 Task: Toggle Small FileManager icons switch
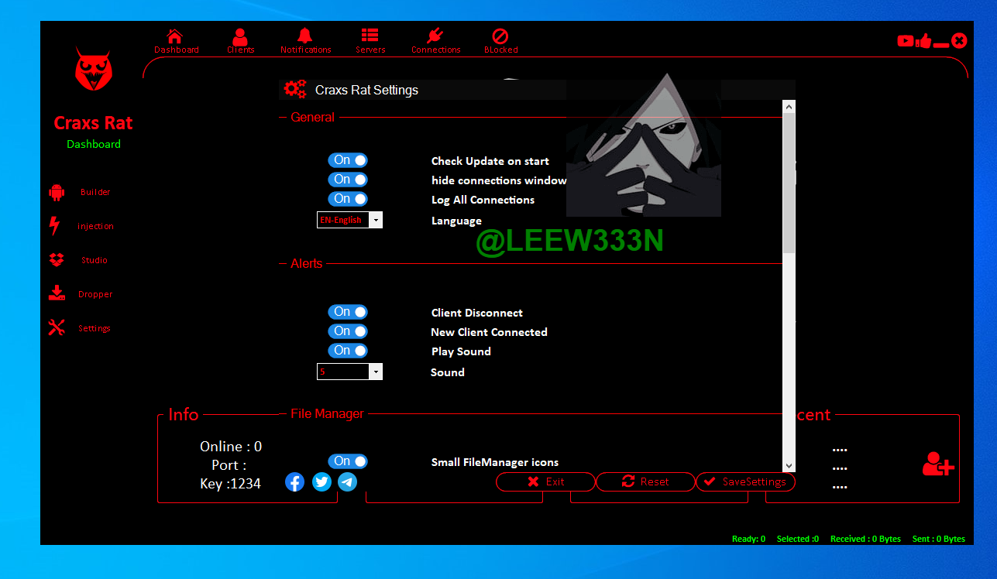[x=347, y=461]
